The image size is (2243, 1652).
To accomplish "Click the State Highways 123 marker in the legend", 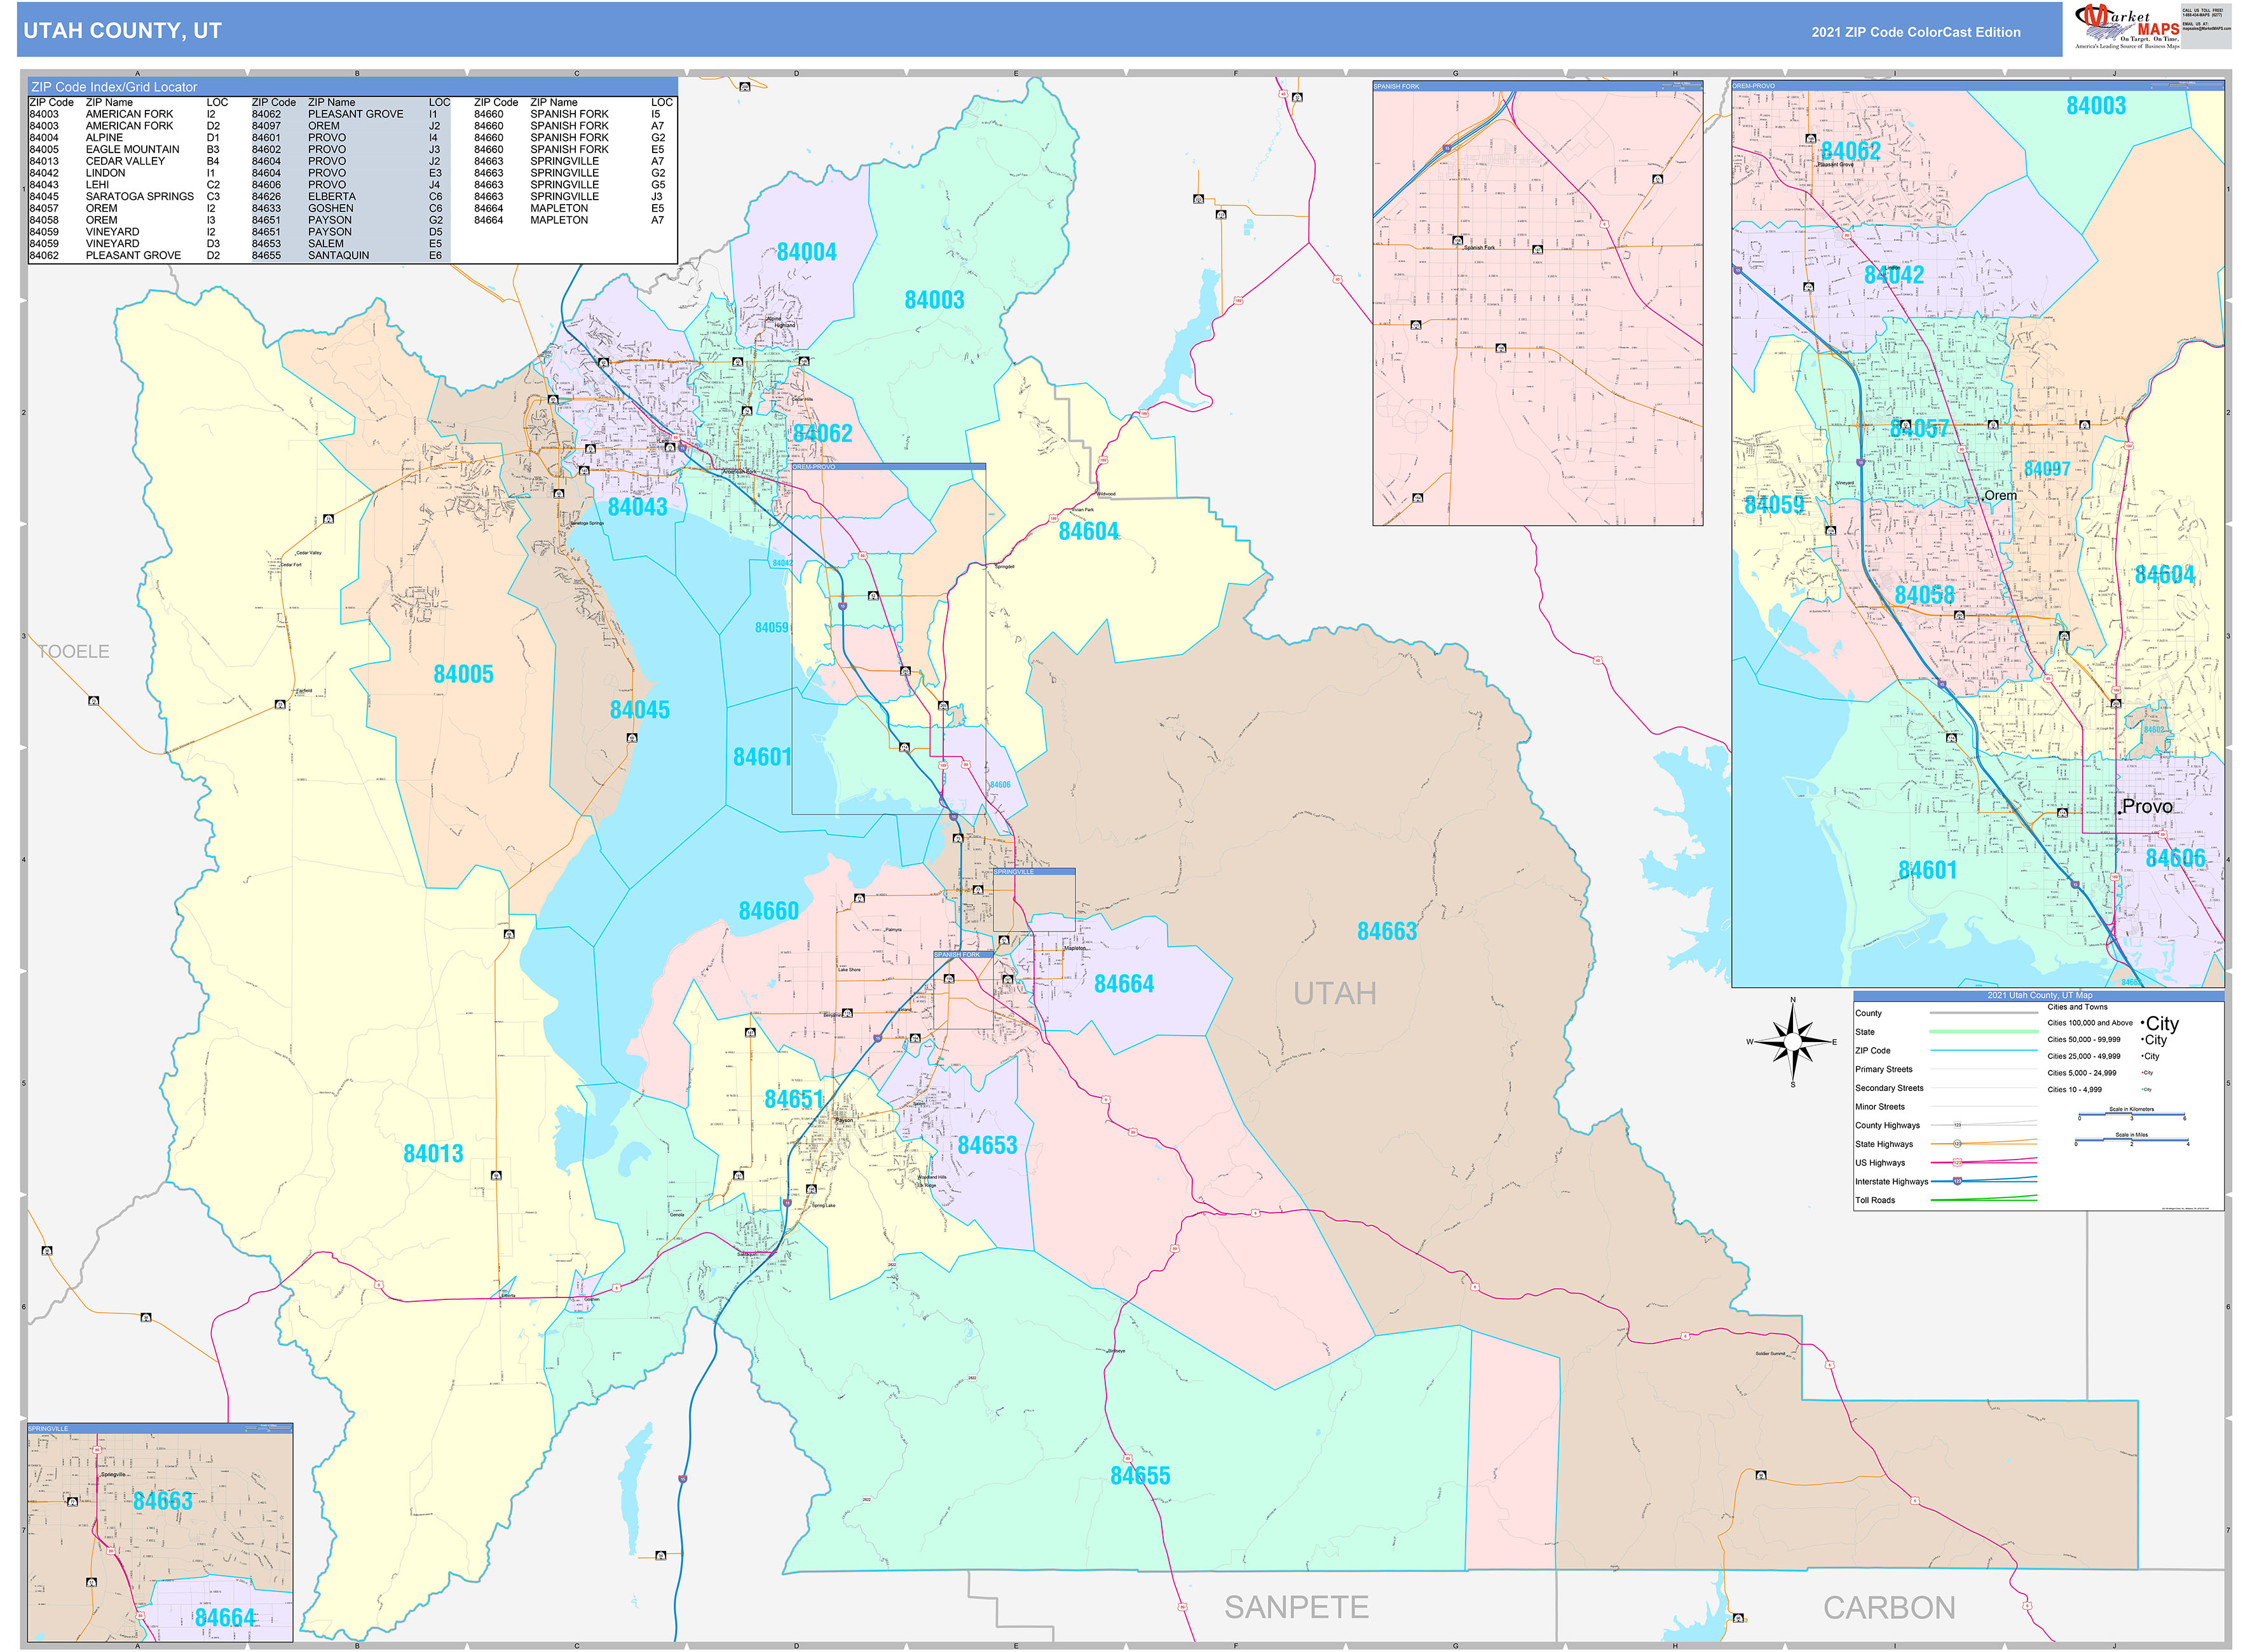I will tap(1958, 1144).
